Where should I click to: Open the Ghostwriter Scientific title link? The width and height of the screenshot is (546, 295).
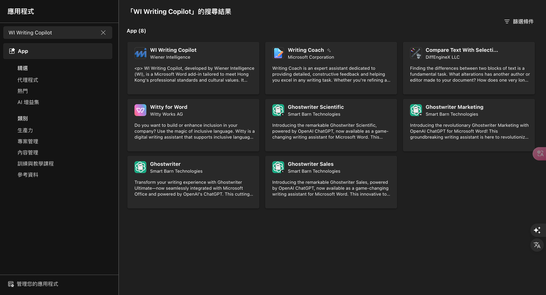(316, 107)
